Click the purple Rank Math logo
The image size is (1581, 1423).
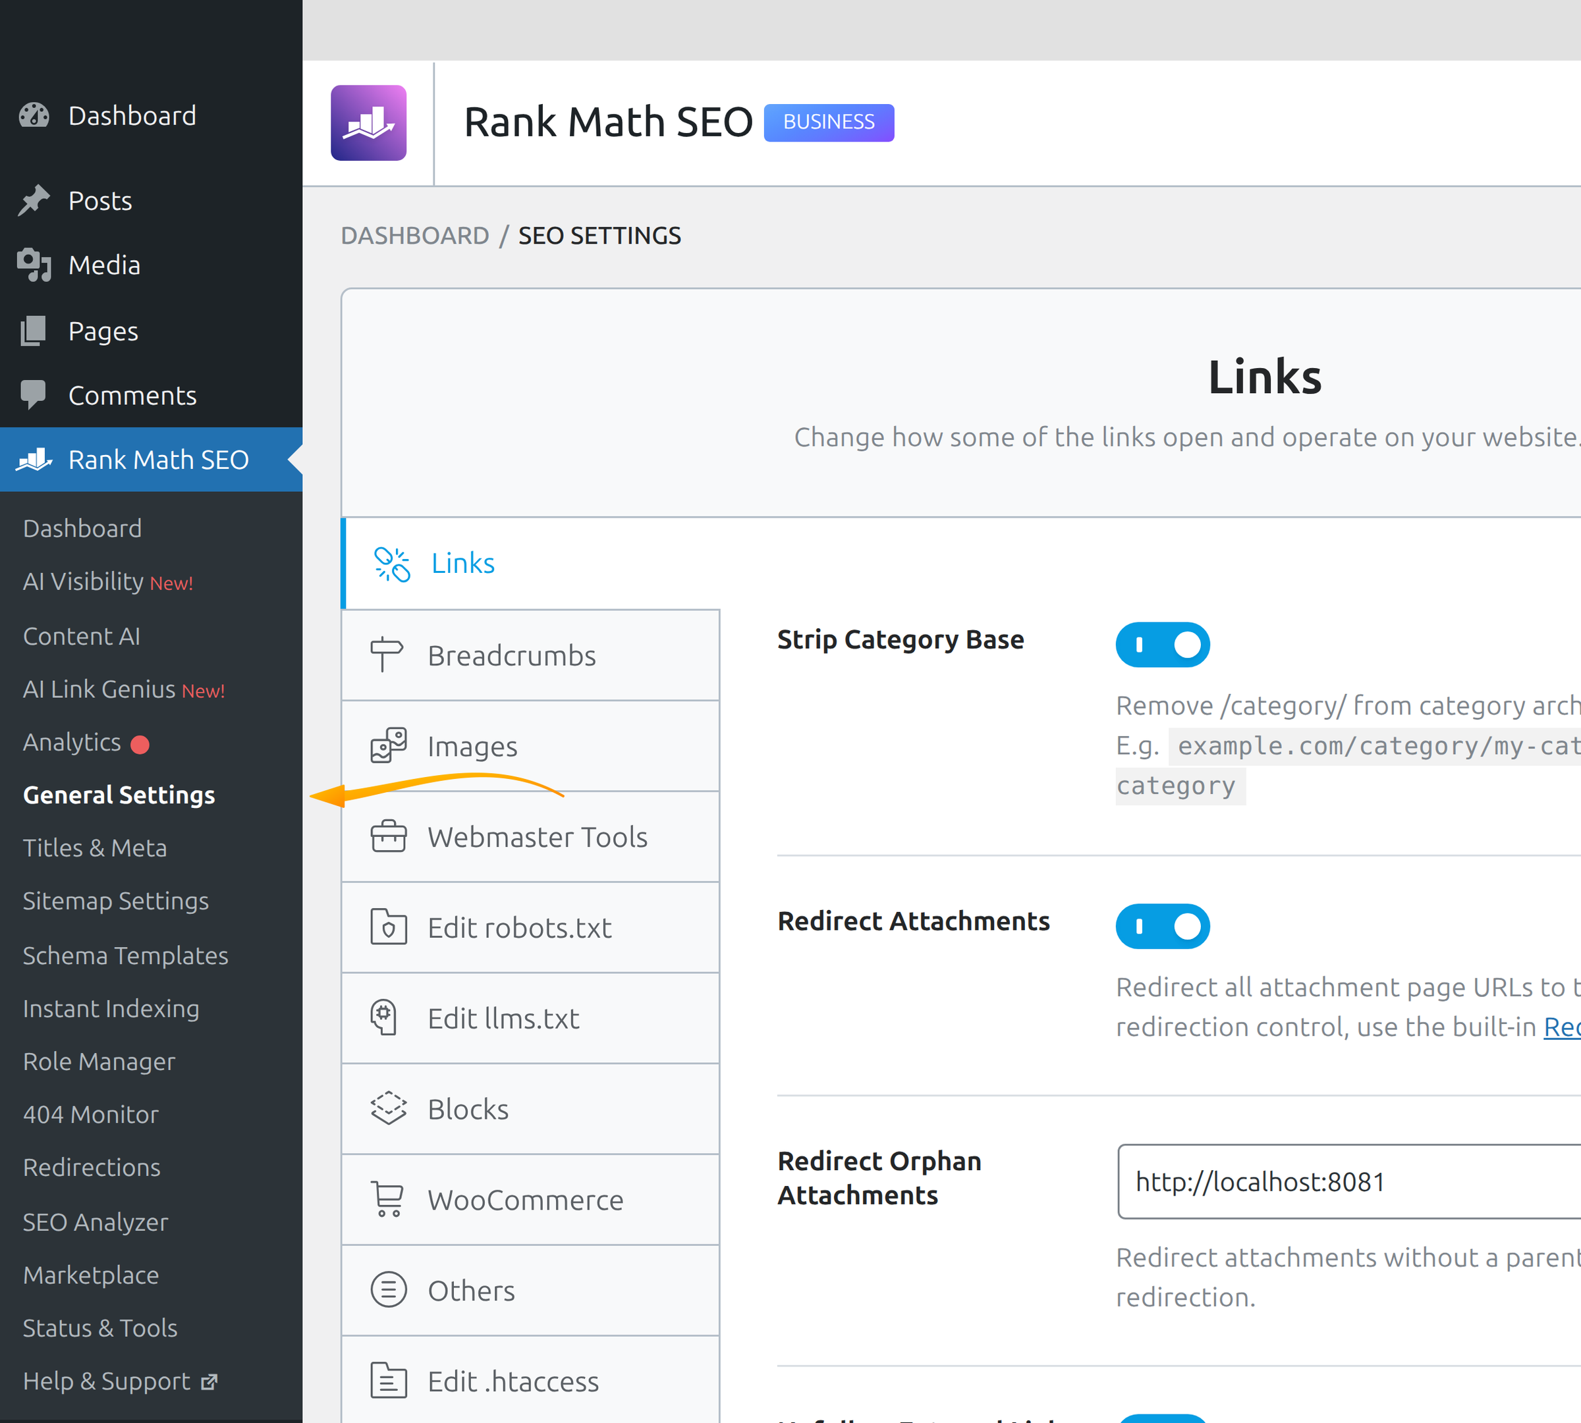[x=368, y=122]
